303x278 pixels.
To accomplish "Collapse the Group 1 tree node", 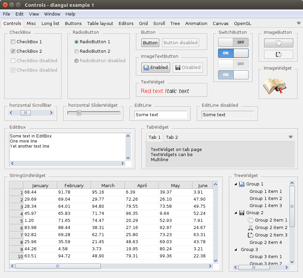I will point(236,184).
